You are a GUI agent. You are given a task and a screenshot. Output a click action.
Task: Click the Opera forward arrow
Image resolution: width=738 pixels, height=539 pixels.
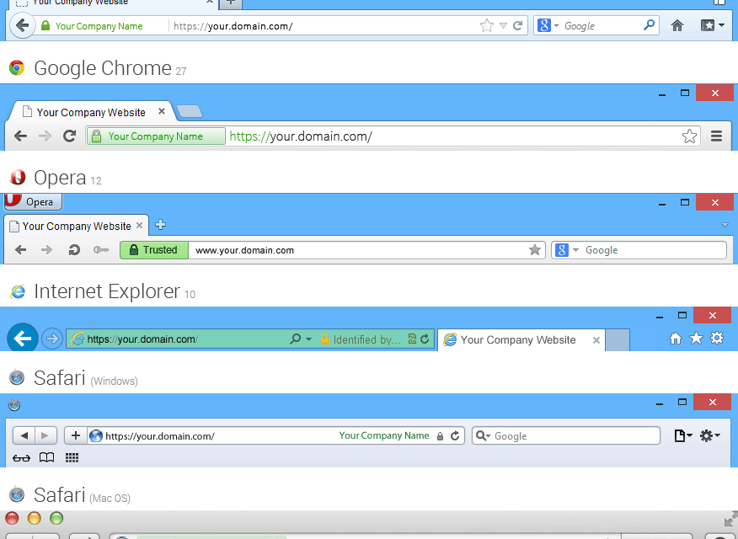(46, 250)
